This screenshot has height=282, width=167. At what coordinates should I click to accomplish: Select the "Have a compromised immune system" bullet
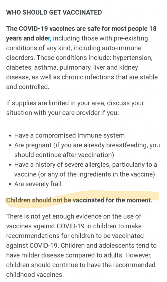click(x=69, y=135)
